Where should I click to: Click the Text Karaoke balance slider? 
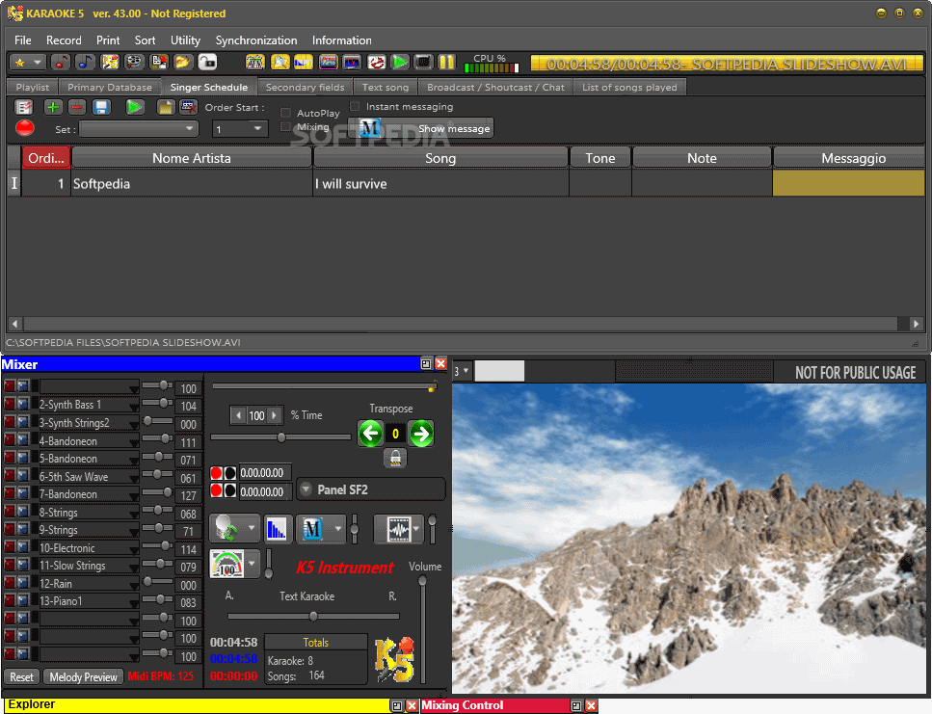313,616
